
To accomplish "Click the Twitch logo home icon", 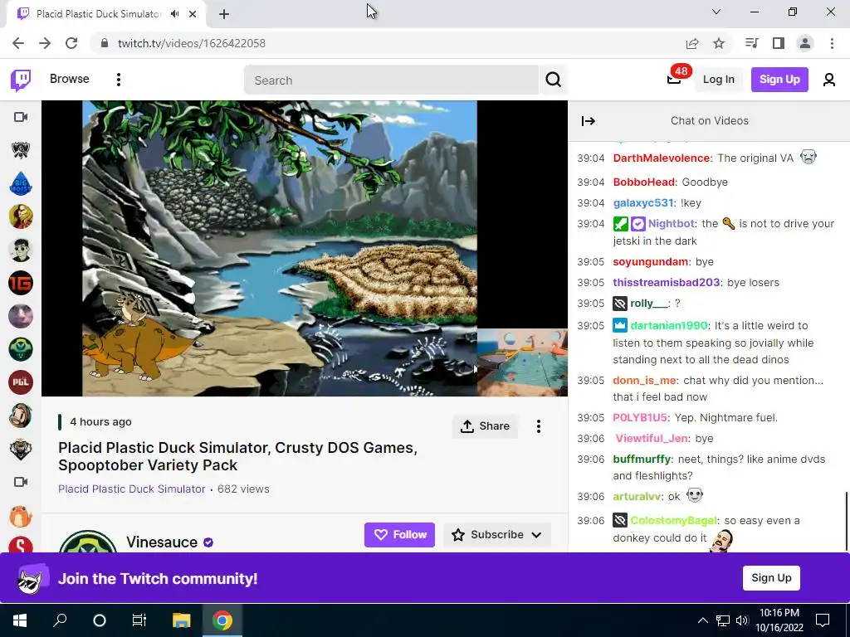I will click(21, 80).
